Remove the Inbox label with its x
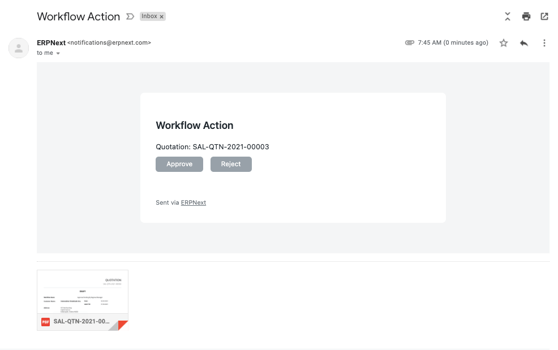Viewport: 558px width, 350px height. (161, 16)
